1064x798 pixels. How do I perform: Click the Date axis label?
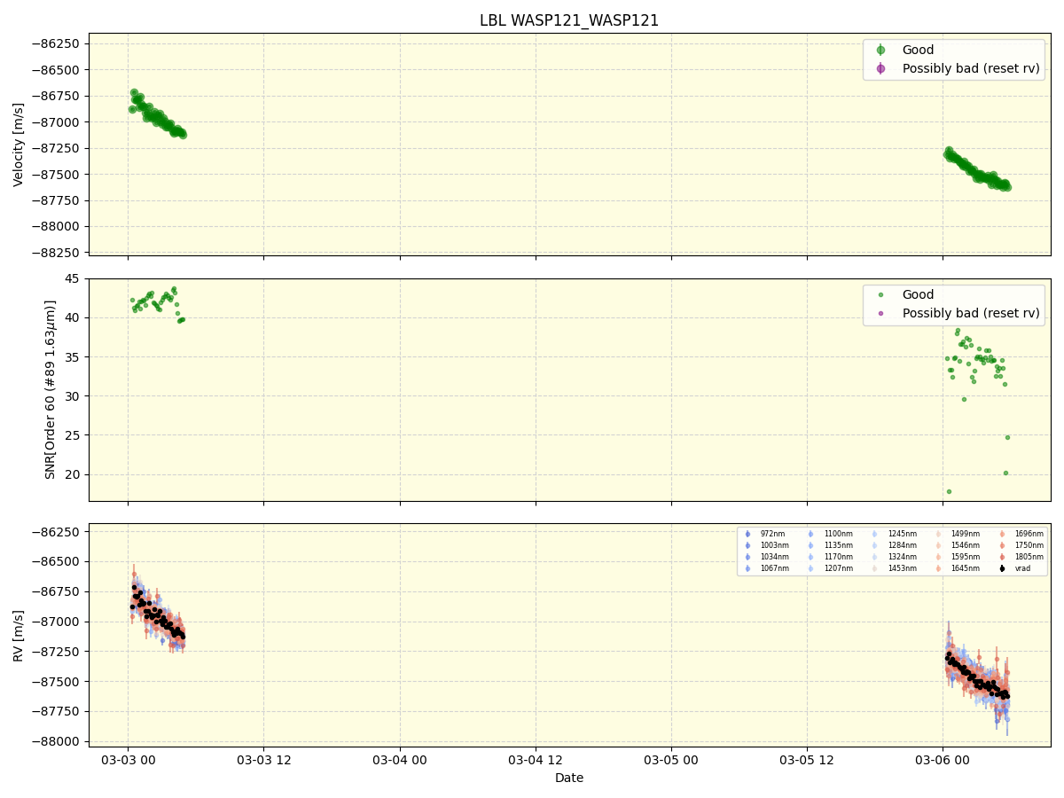point(569,778)
